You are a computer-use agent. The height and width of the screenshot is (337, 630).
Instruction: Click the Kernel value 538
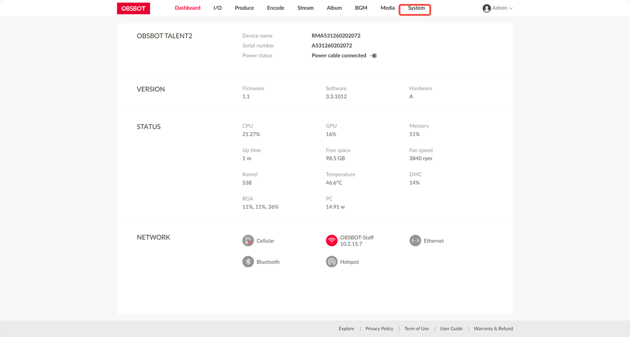pos(247,183)
